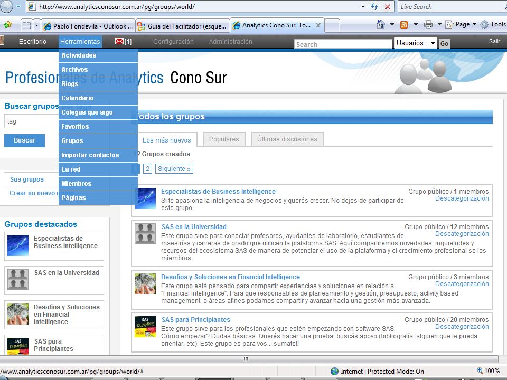Choose Blogs from Herramientas menu
Viewport: 507px width, 380px height.
(x=98, y=84)
